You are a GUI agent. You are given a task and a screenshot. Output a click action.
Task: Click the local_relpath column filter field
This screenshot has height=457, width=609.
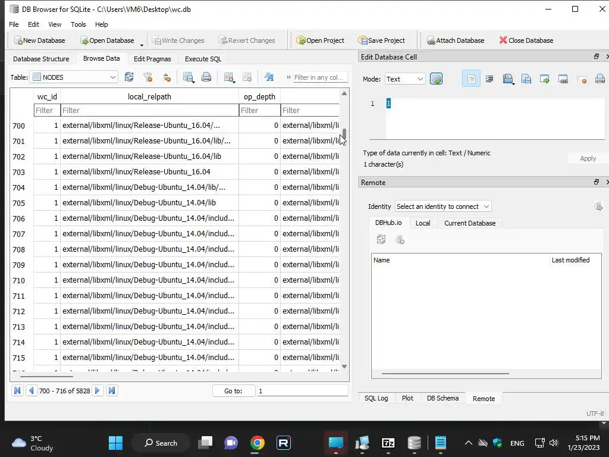(149, 110)
